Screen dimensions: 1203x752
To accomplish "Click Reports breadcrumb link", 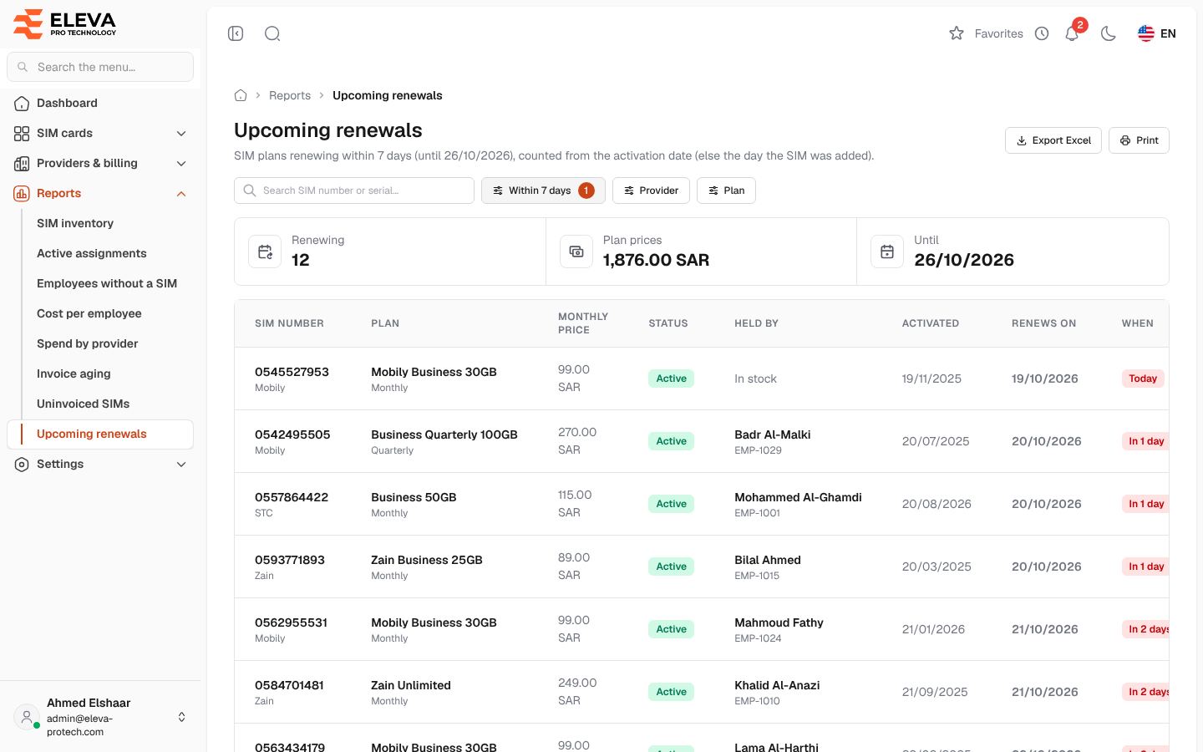I will click(x=290, y=95).
